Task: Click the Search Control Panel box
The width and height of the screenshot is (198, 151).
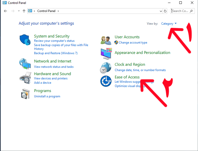Action: tap(180, 11)
